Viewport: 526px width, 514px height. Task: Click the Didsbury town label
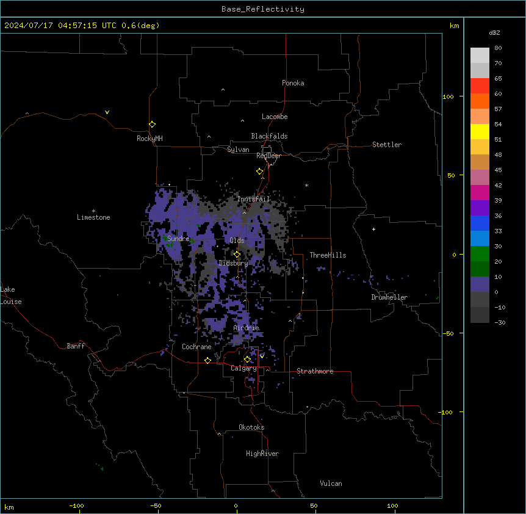point(234,263)
